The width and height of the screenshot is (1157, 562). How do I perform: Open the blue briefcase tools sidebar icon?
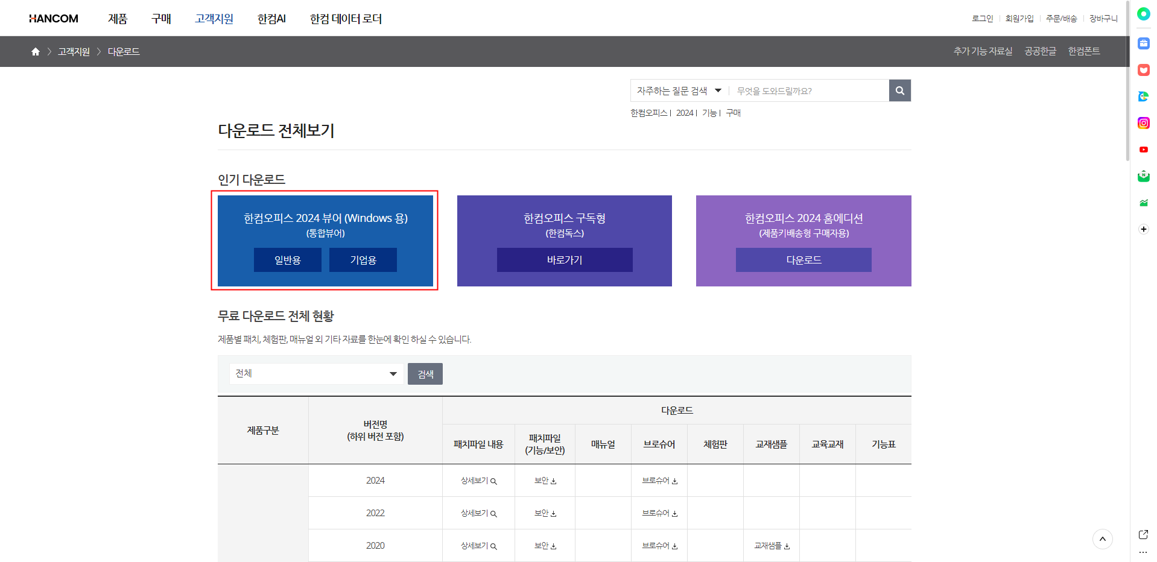1143,43
